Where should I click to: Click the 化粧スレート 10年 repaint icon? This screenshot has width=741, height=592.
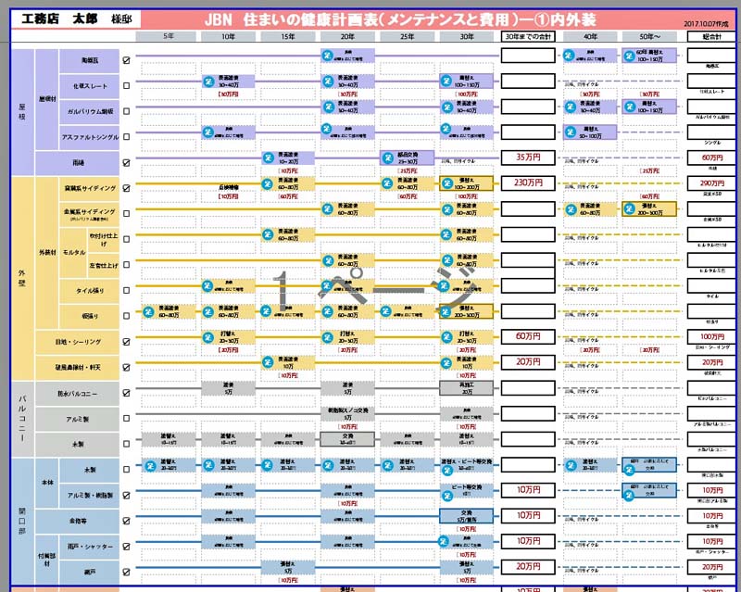[209, 82]
